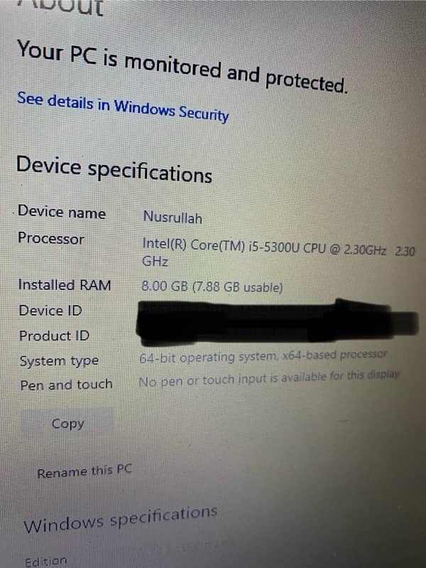Select the Processor label
The image size is (426, 568).
(x=51, y=239)
